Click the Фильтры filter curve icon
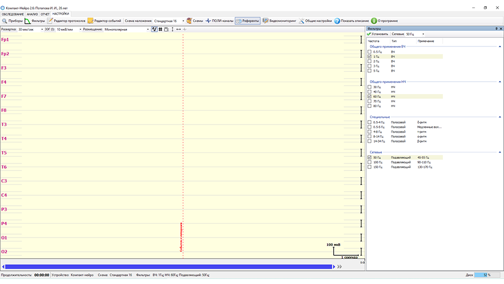 pyautogui.click(x=28, y=21)
